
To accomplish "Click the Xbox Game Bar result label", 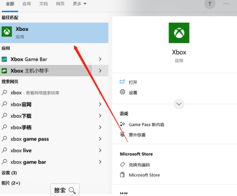I will pyautogui.click(x=29, y=59).
